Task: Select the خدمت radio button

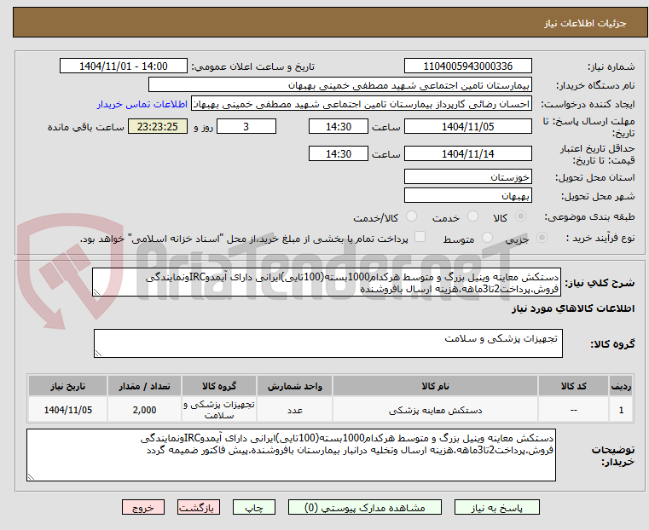Action: (x=472, y=216)
